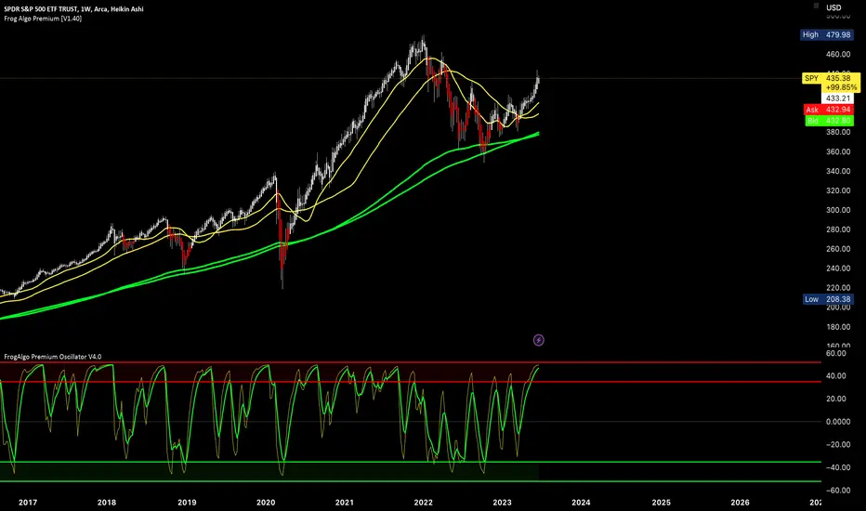Click the 260.00 price scale value

(x=838, y=249)
